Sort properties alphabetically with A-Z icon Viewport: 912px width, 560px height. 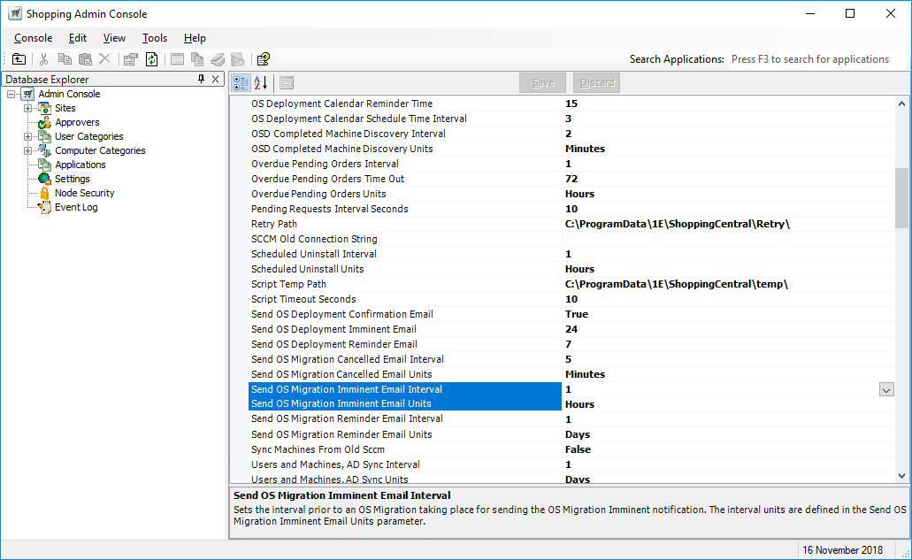coord(261,83)
